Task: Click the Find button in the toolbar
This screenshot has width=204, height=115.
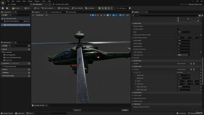Action: (37, 8)
